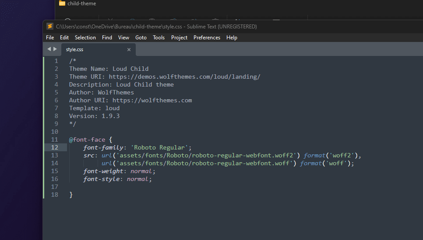
Task: Open the View menu
Action: [123, 38]
